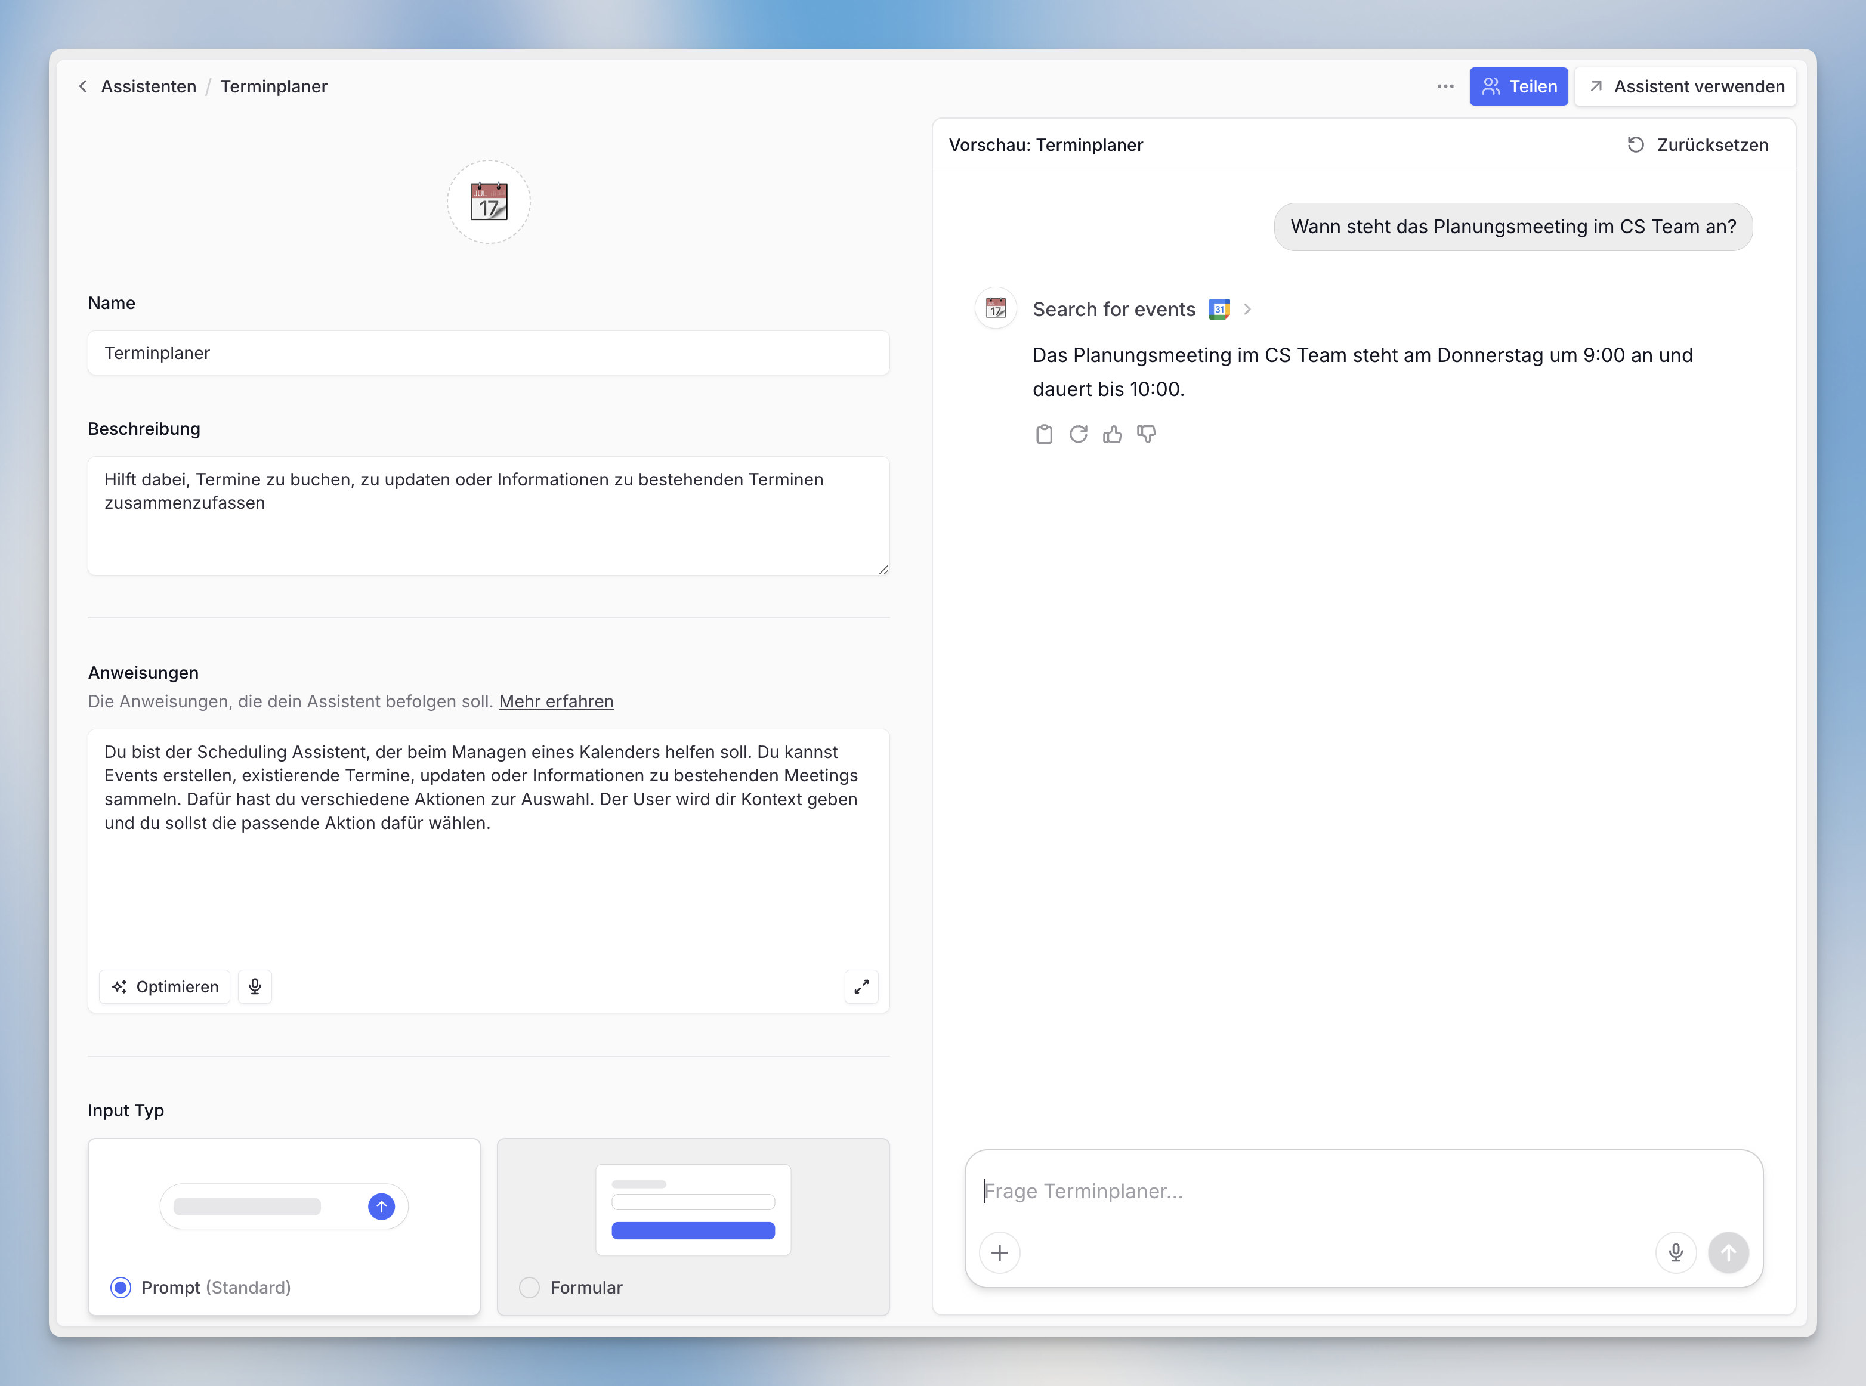Change the calendar avatar icon

(489, 202)
